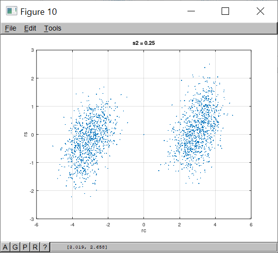278x253 pixels.
Task: Click the plot title 's2 = 0.25'
Action: click(143, 43)
